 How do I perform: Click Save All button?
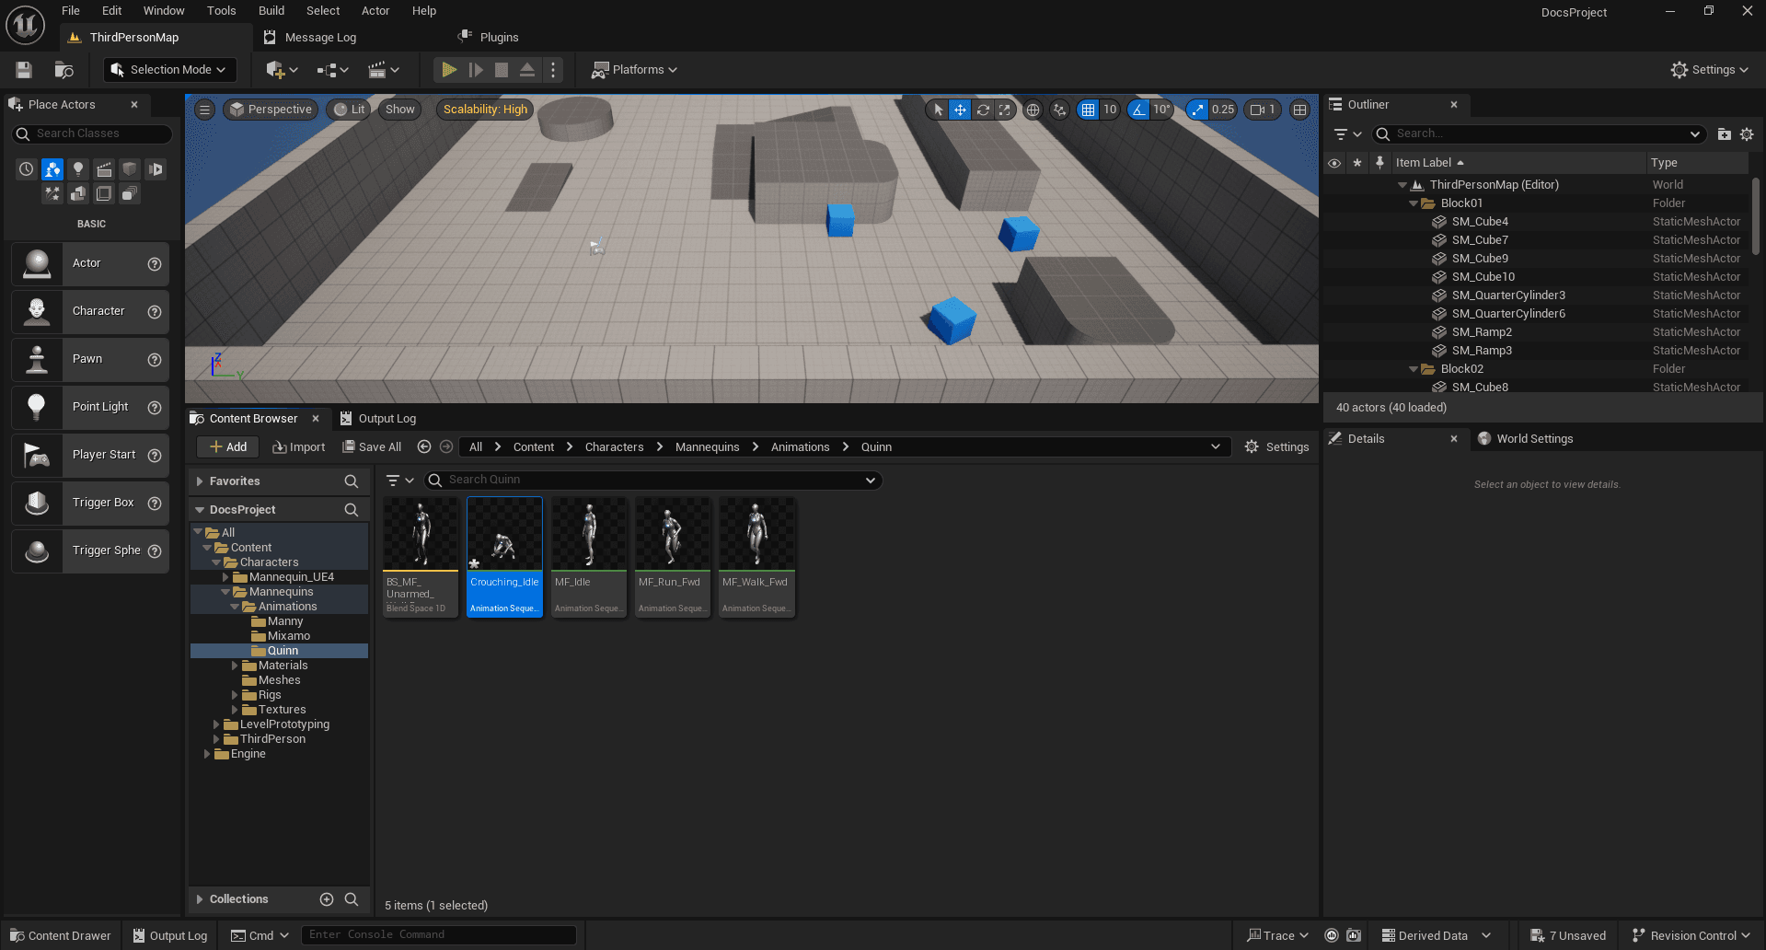373,447
